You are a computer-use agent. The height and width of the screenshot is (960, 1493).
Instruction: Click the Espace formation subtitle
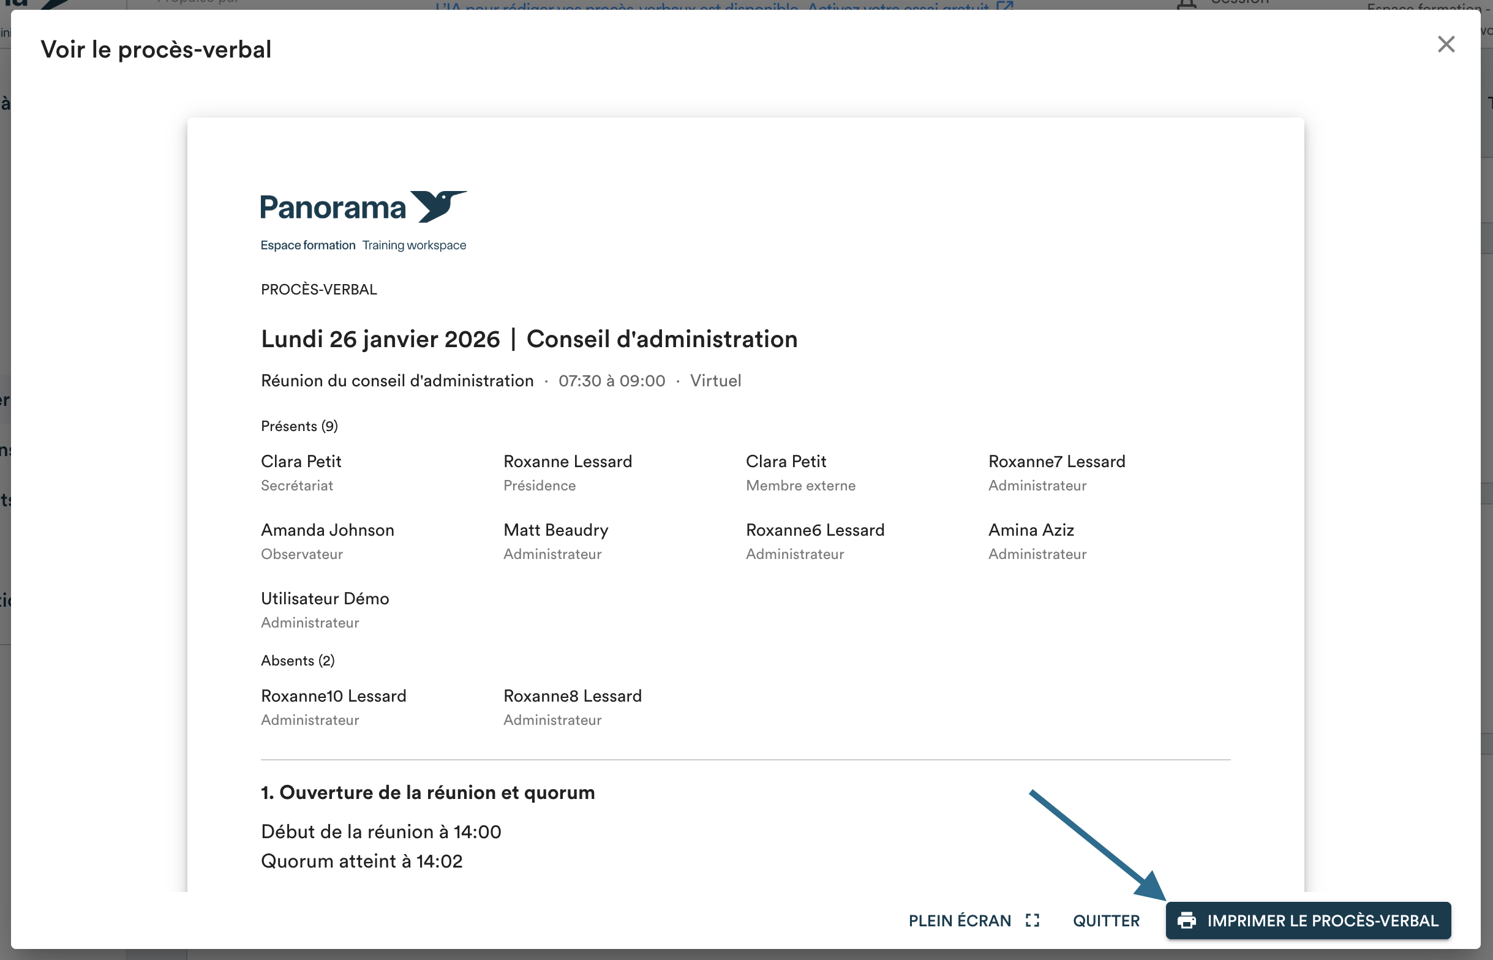click(307, 245)
